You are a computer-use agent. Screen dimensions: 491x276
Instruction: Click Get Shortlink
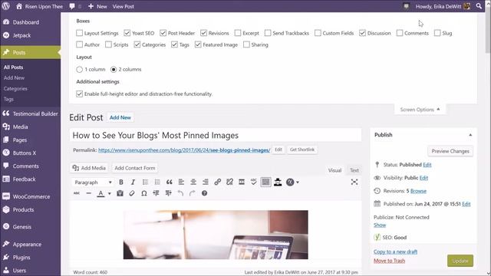pyautogui.click(x=302, y=150)
